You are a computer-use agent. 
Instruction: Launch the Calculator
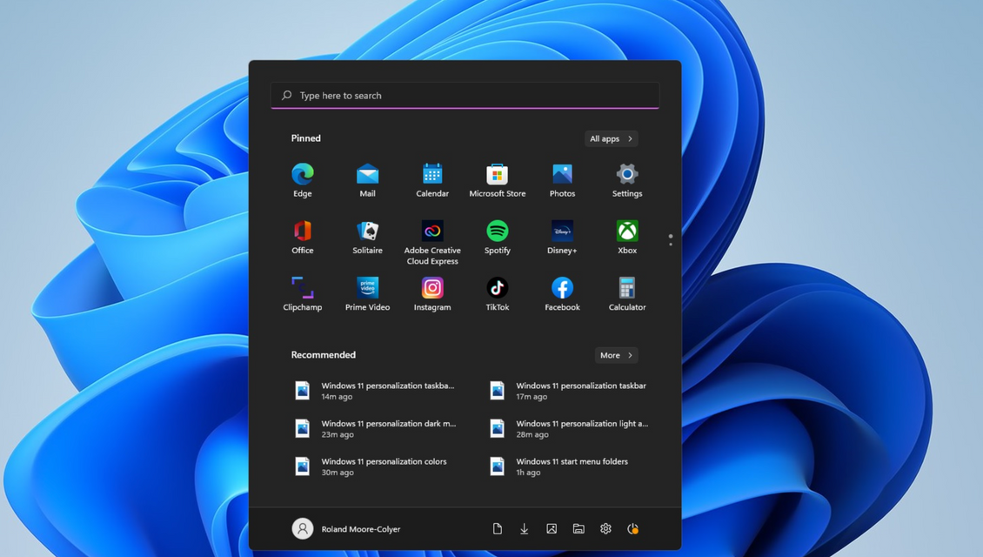click(x=627, y=294)
